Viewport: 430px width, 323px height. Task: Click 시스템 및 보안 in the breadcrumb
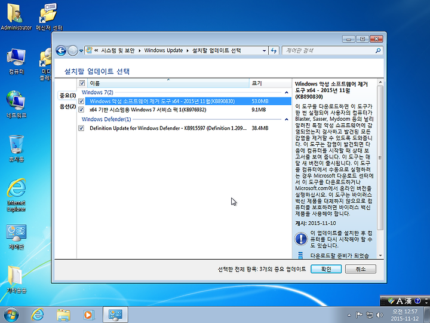(x=118, y=50)
